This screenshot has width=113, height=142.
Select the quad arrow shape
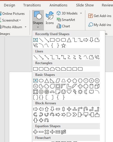click(x=69, y=109)
